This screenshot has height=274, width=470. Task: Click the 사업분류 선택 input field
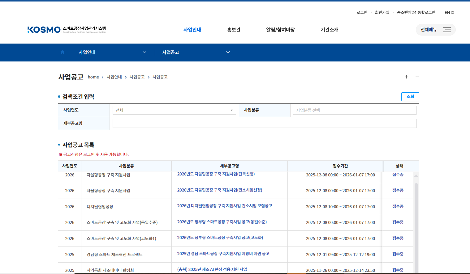354,110
